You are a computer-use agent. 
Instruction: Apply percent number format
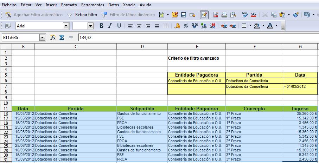click(186, 26)
